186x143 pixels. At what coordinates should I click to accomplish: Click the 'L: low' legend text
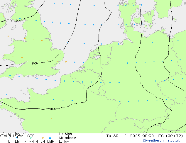pyautogui.click(x=64, y=141)
